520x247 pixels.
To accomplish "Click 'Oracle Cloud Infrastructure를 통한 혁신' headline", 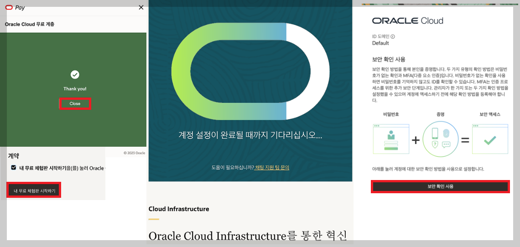I will coord(248,236).
